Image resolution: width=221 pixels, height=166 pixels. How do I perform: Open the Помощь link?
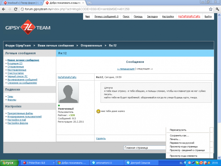pos(138,16)
